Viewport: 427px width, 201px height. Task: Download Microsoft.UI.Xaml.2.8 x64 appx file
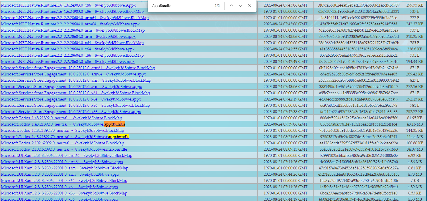click(x=59, y=187)
